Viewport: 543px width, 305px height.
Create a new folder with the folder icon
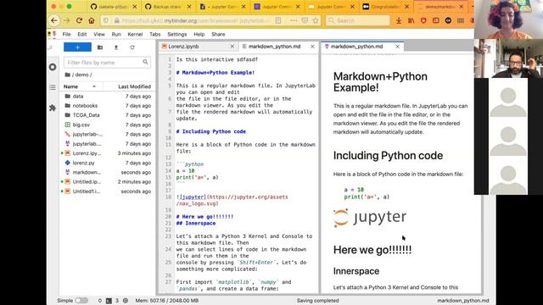click(100, 47)
